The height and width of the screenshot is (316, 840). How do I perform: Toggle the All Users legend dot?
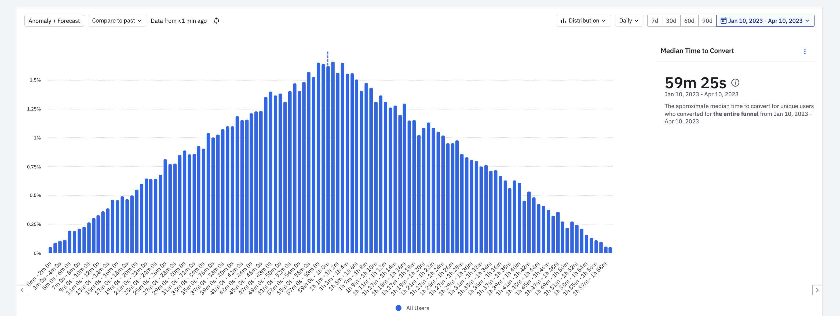click(398, 308)
